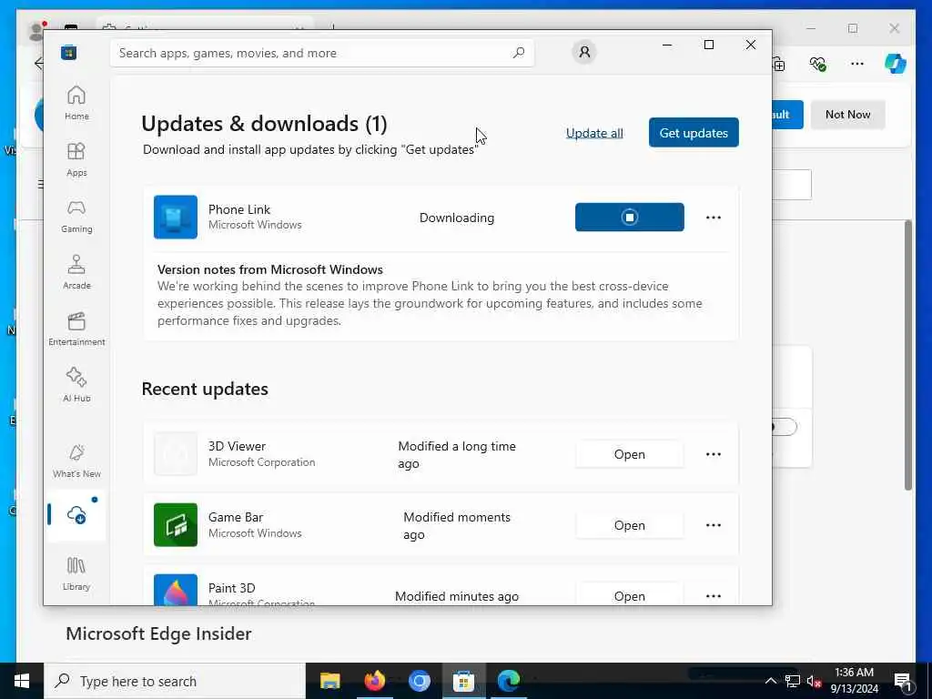Click the Store search input field

tap(321, 53)
